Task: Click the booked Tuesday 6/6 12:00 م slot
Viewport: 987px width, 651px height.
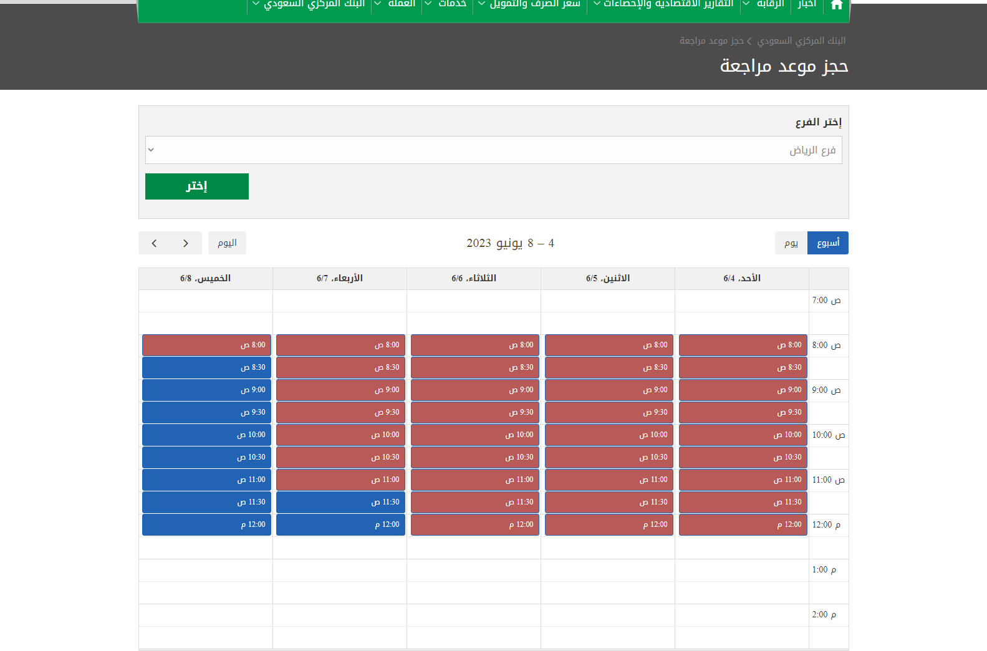Action: pyautogui.click(x=475, y=525)
